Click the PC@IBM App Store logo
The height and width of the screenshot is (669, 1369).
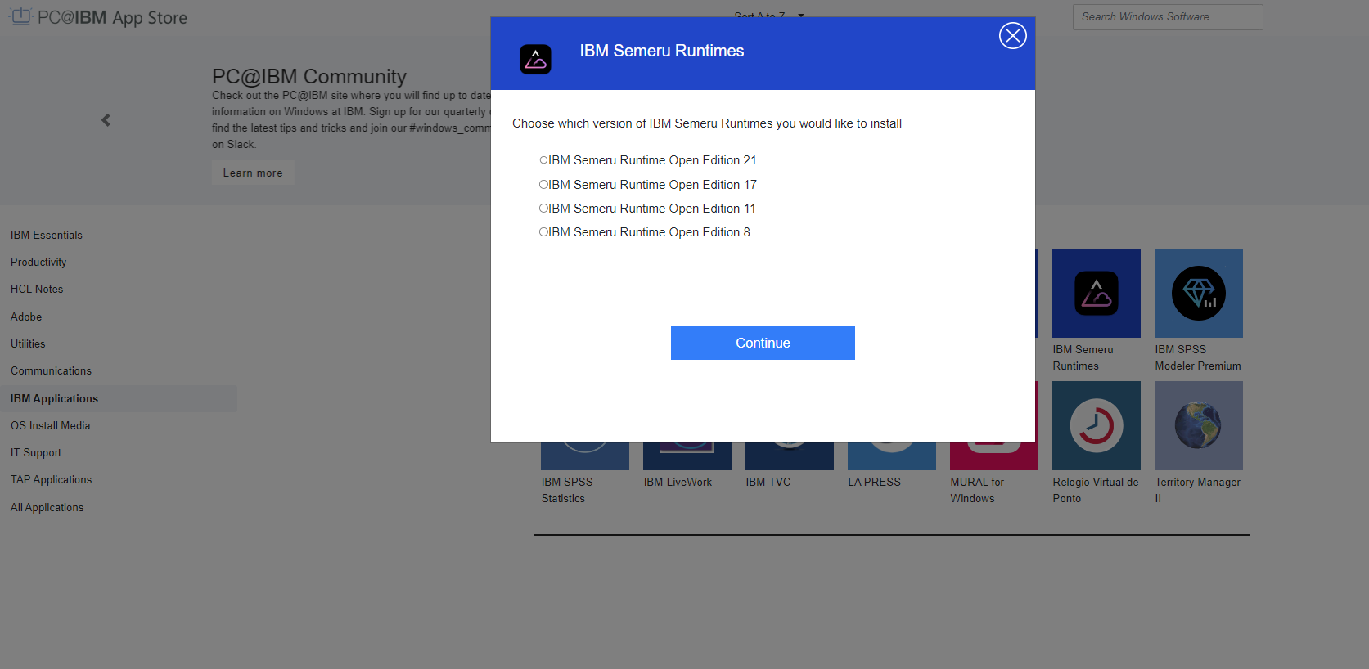98,17
